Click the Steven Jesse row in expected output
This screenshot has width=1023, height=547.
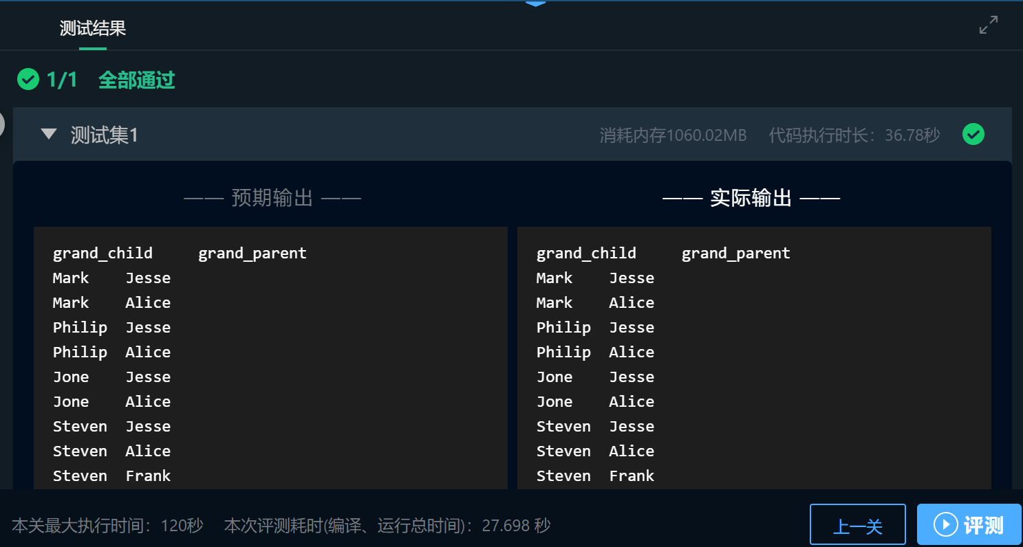[x=112, y=426]
